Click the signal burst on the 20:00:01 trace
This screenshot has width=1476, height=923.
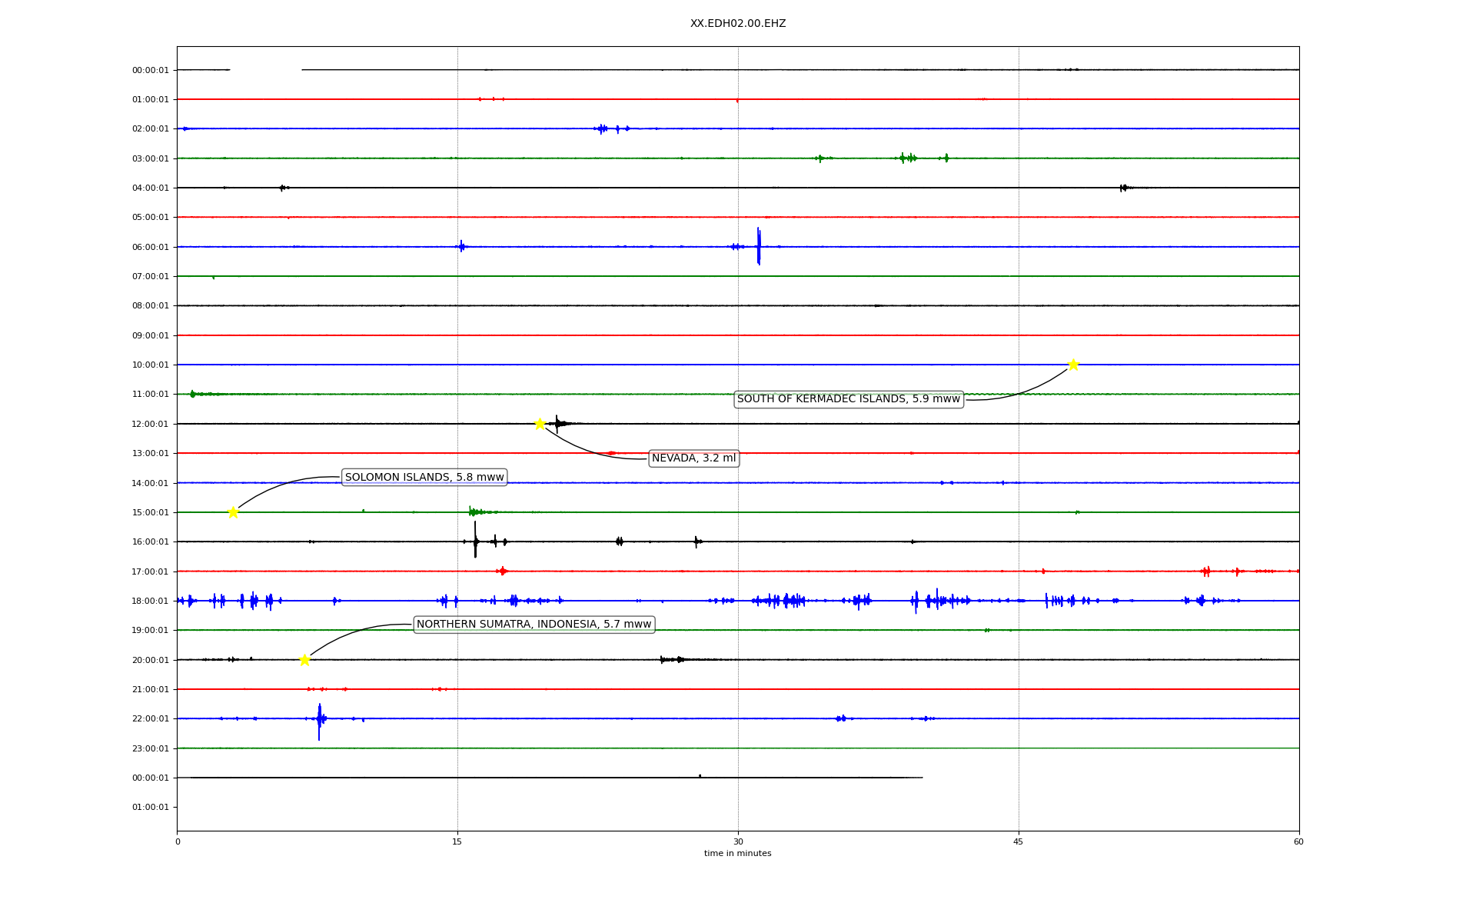point(672,659)
